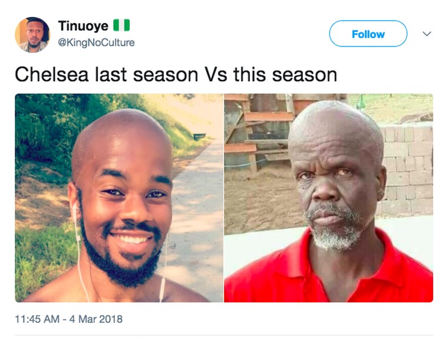Click the 'Chelsea last season Vs this season' text

pos(176,75)
